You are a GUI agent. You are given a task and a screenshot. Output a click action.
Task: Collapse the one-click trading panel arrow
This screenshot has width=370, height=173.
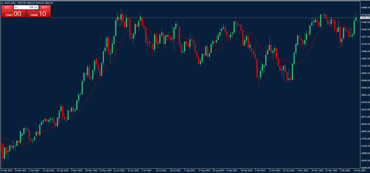(2, 3)
